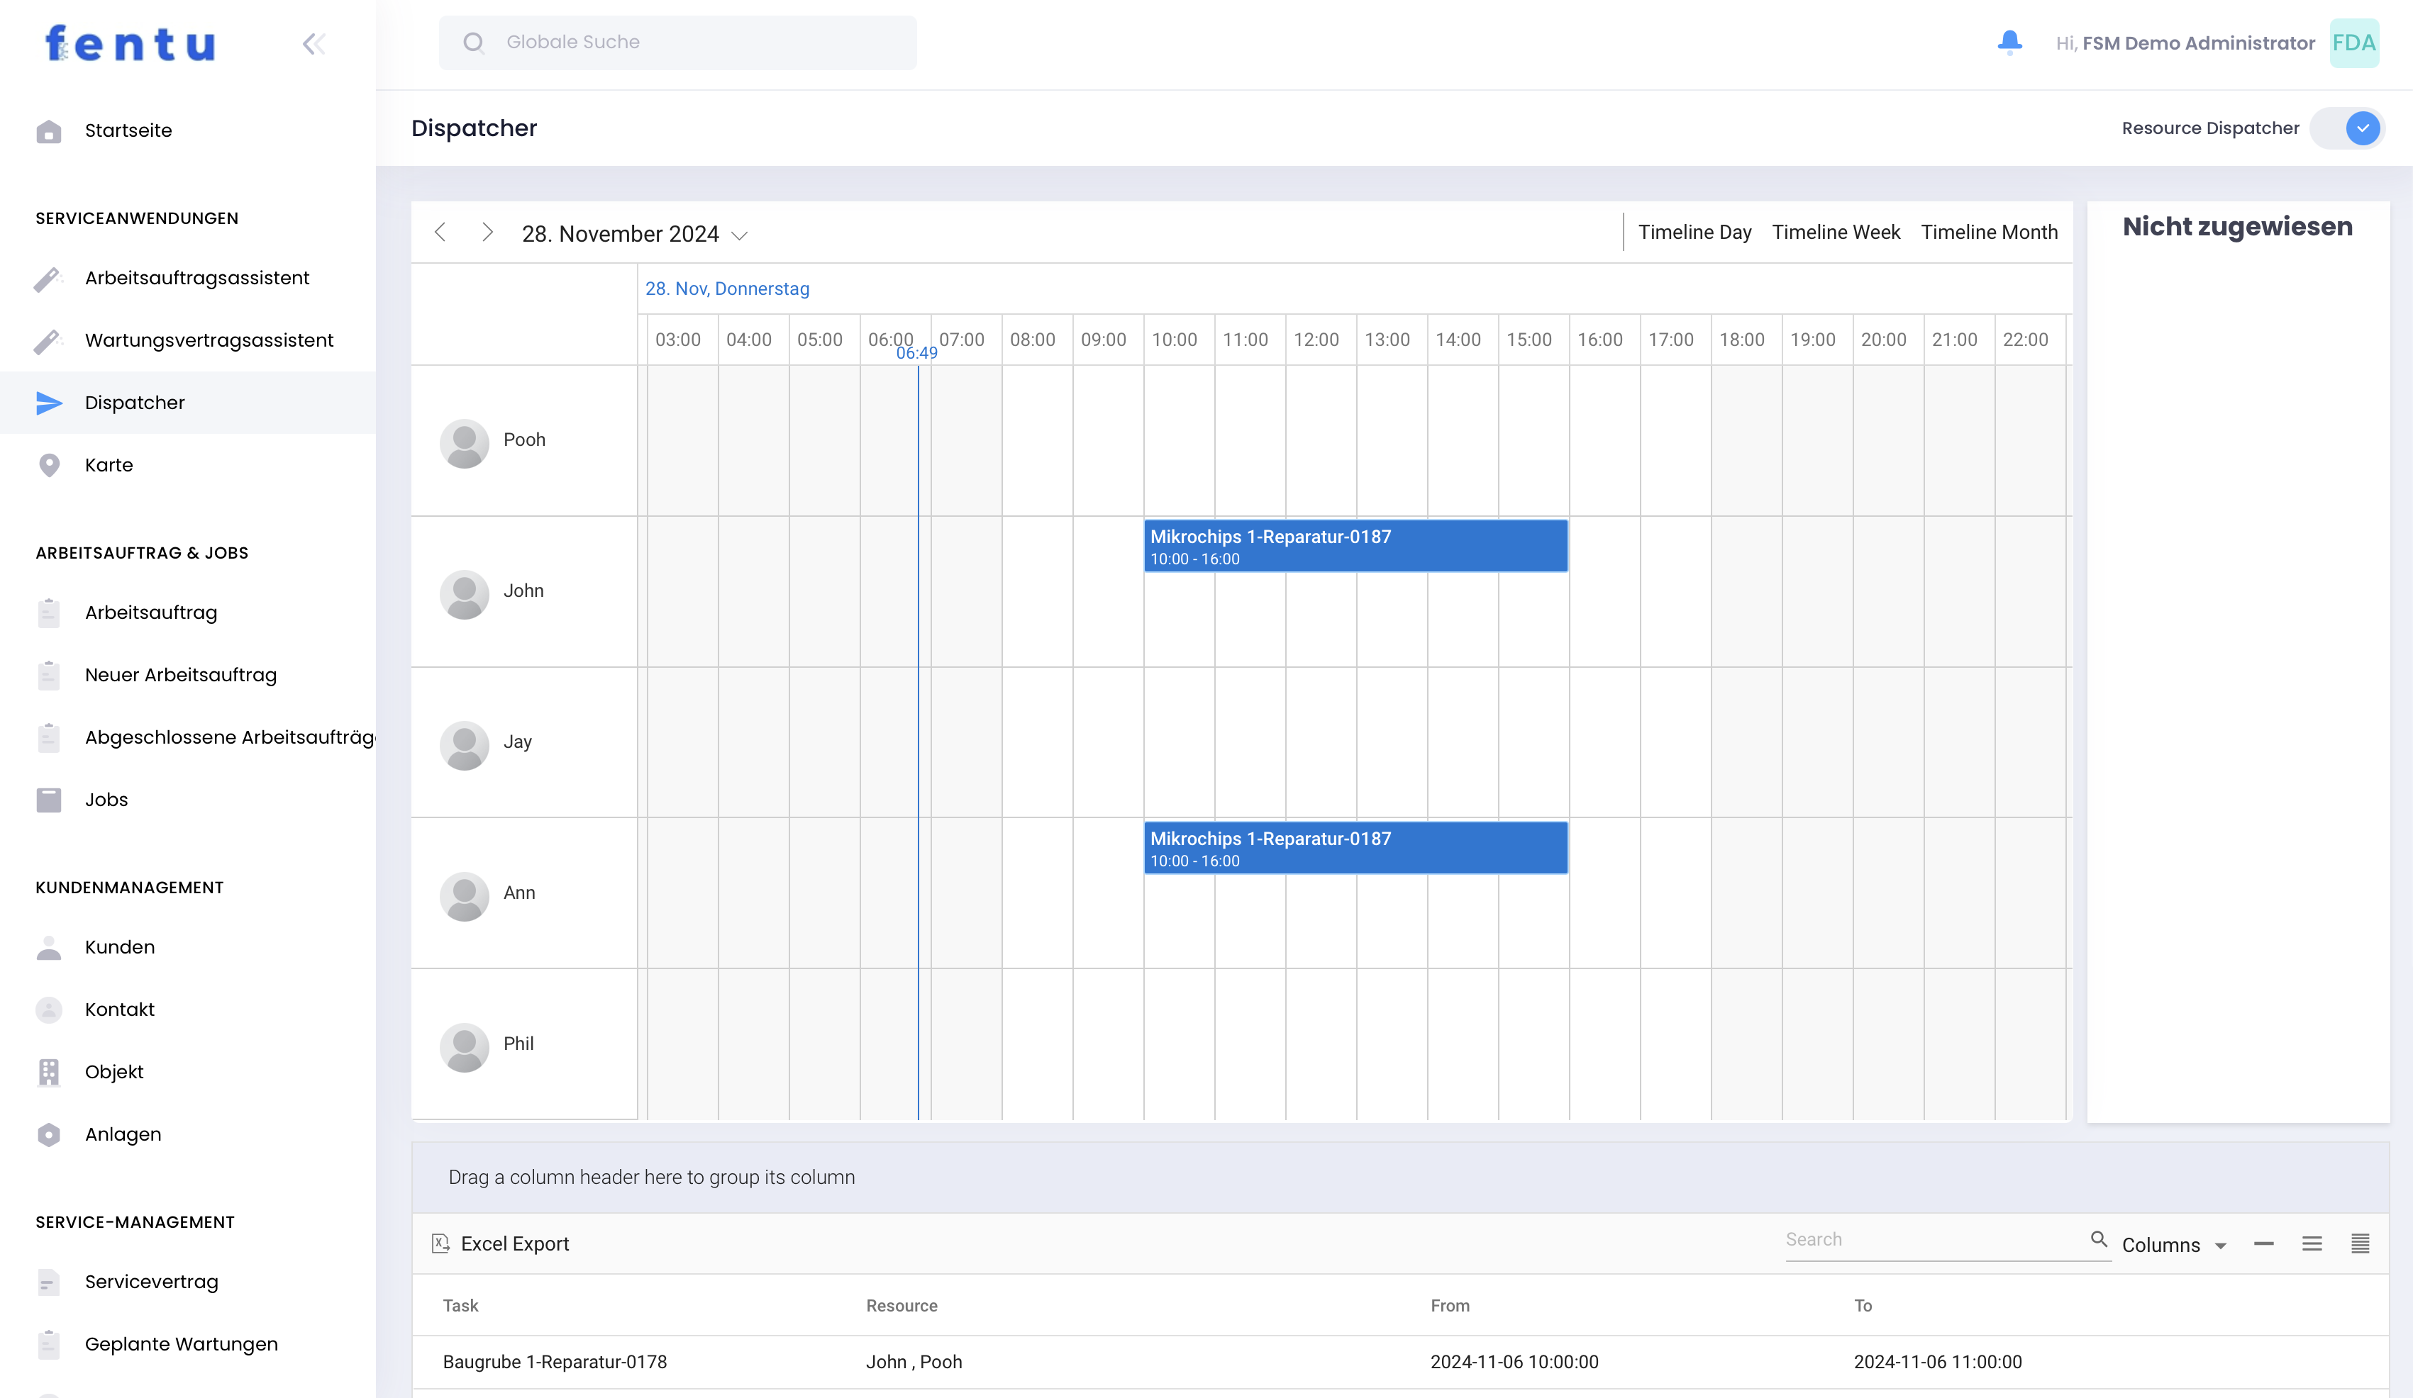2413x1398 pixels.
Task: Click the Arbeitsauftragsassistent wrench icon
Action: pos(48,279)
